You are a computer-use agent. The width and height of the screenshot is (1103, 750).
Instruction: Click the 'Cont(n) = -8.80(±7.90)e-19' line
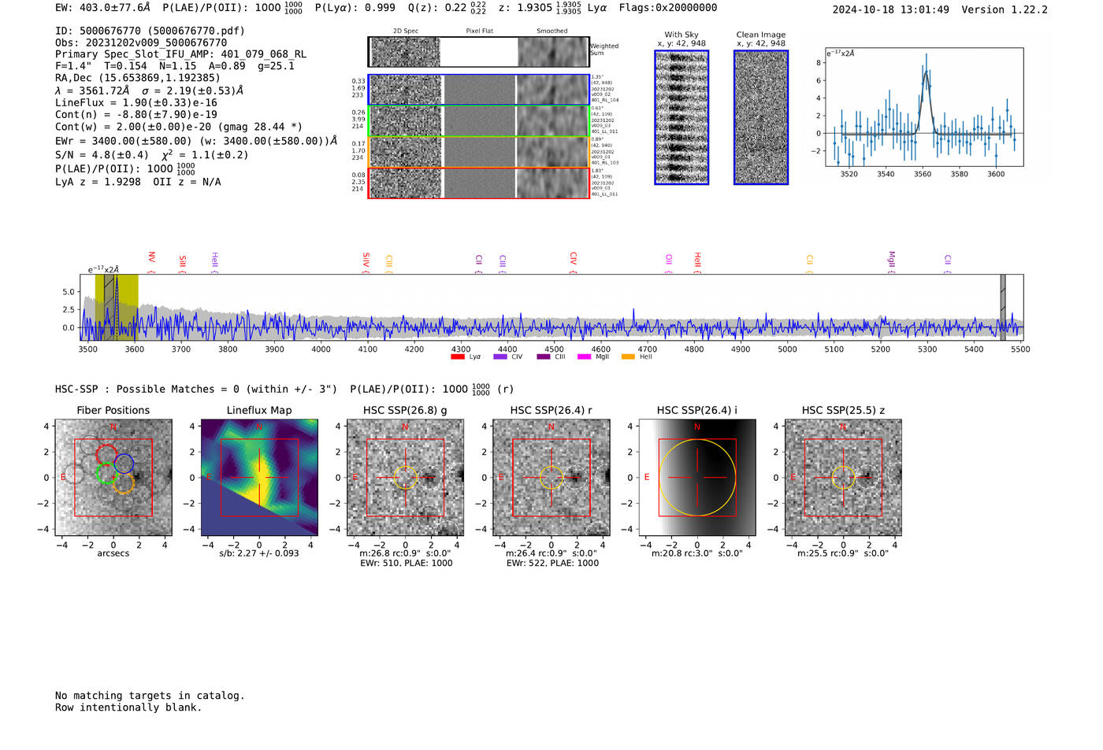point(136,114)
